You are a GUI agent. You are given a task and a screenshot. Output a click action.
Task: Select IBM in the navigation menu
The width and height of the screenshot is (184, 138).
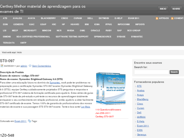[87, 24]
